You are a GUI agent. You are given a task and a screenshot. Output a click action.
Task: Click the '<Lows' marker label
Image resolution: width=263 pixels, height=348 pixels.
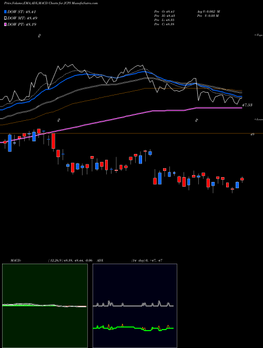click(x=259, y=119)
